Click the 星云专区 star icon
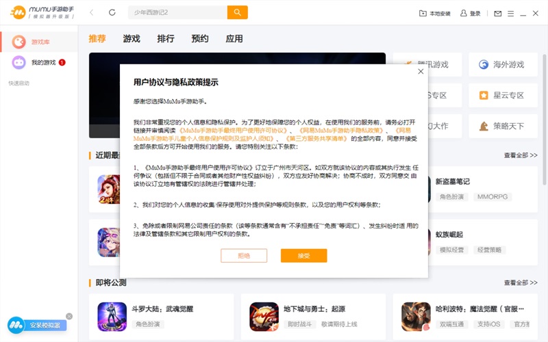The width and height of the screenshot is (548, 342). pos(484,95)
